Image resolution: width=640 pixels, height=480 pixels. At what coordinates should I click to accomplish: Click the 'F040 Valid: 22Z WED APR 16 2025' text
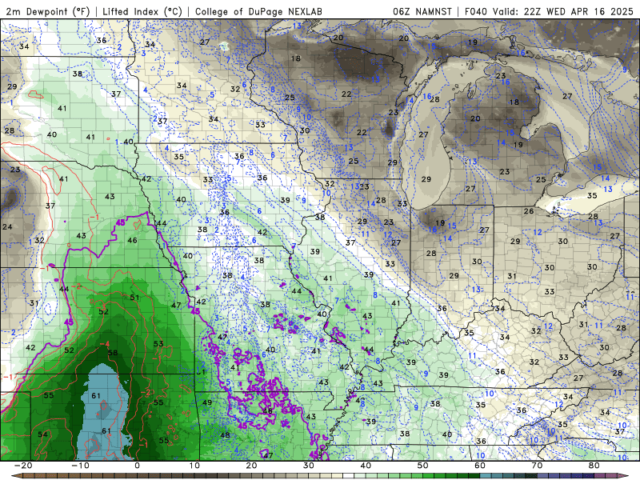(x=549, y=11)
